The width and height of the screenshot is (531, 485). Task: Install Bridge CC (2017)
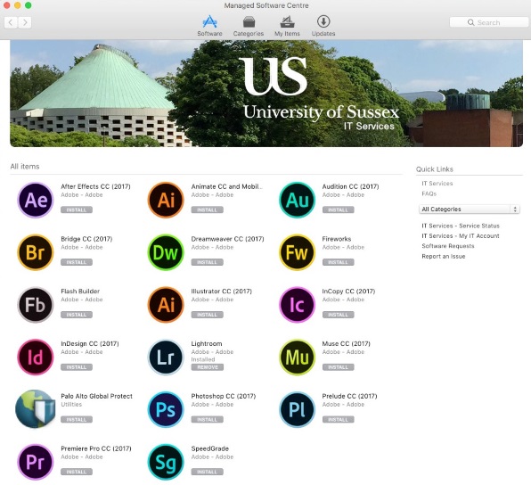click(77, 262)
